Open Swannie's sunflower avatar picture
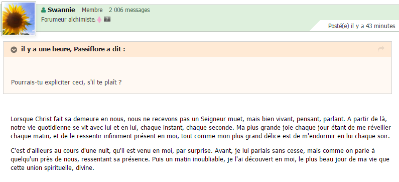Viewport: 399px width, 182px height. point(19,19)
